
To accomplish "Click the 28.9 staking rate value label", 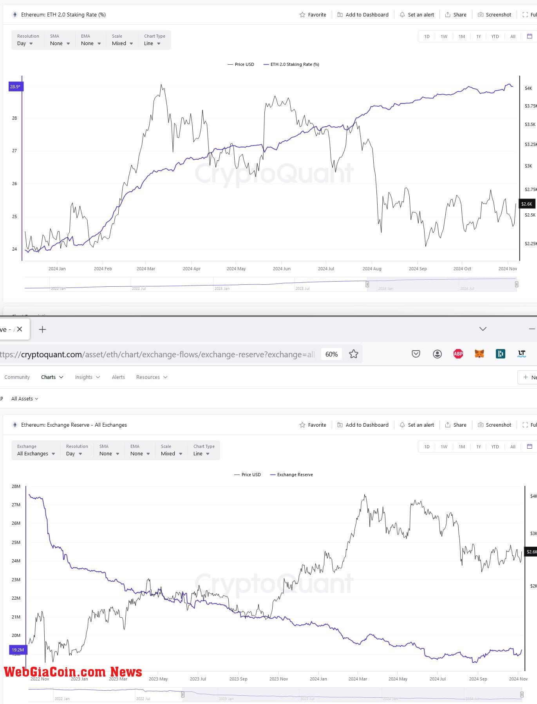I will tap(16, 87).
